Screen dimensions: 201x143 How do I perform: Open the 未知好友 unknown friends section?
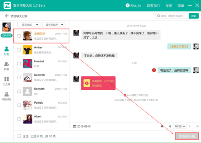(x=7, y=96)
